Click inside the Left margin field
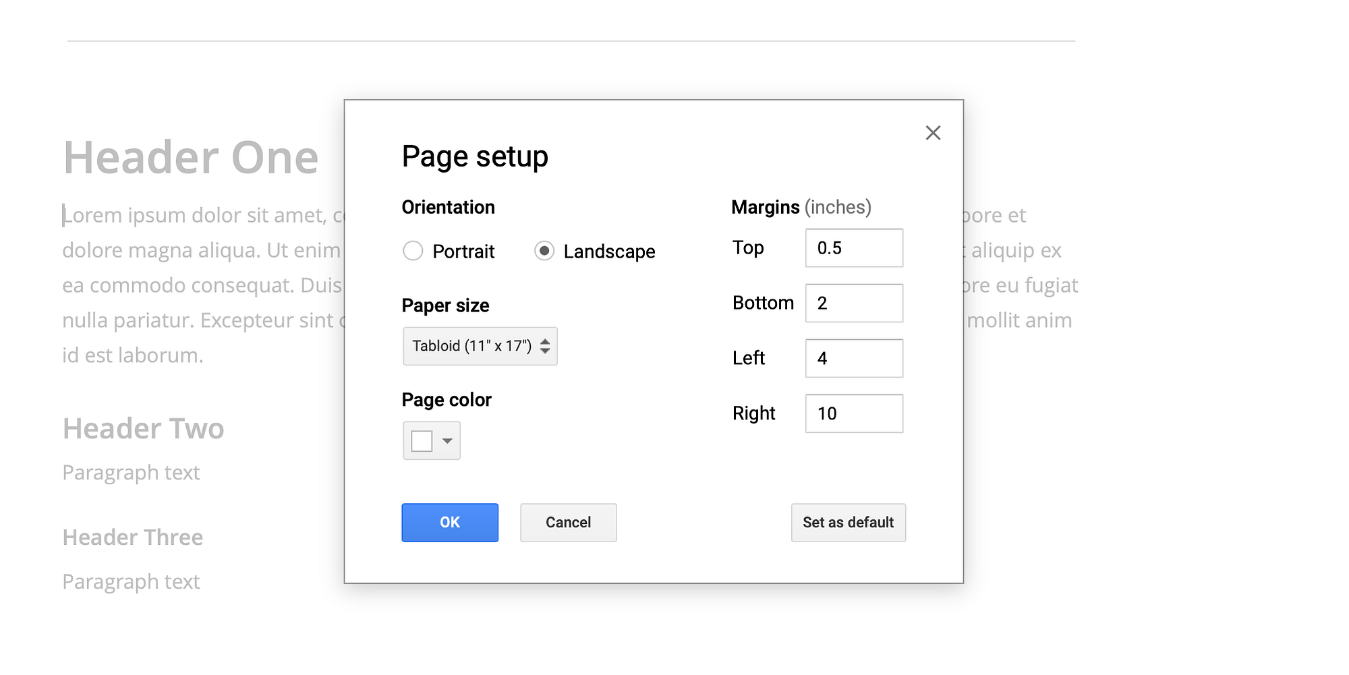The width and height of the screenshot is (1349, 675). click(853, 358)
